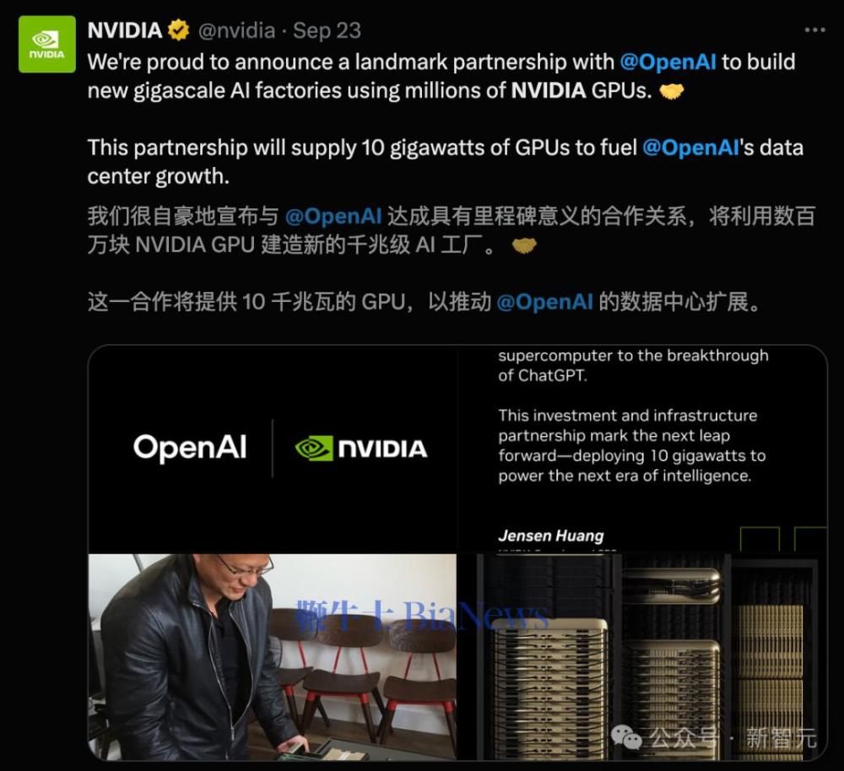
Task: Click the WeChat logo watermark icon
Action: pos(626,736)
